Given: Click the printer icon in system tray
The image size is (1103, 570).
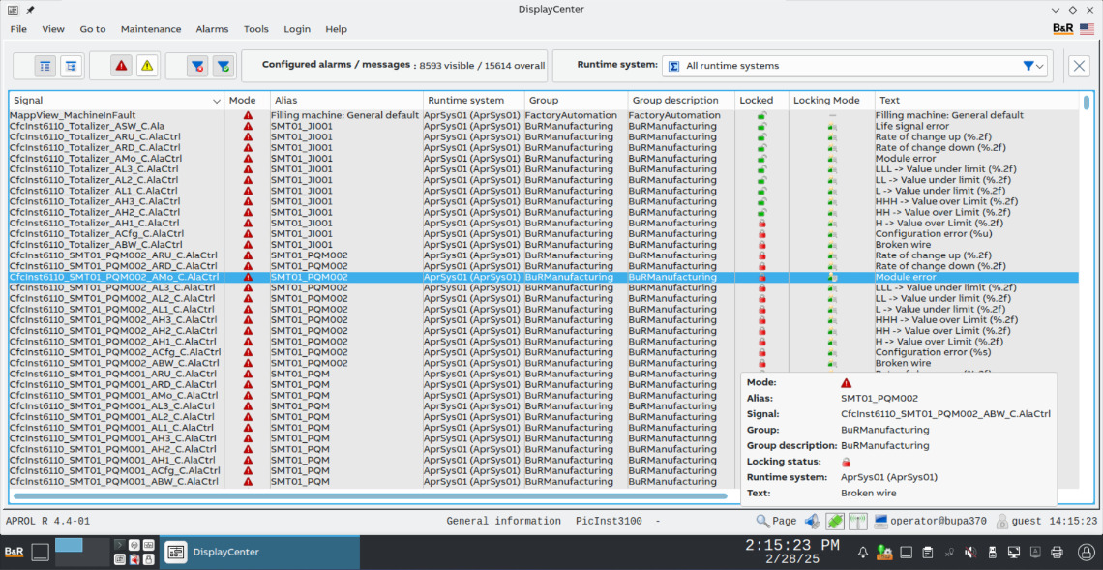Looking at the screenshot, I should (x=1057, y=553).
